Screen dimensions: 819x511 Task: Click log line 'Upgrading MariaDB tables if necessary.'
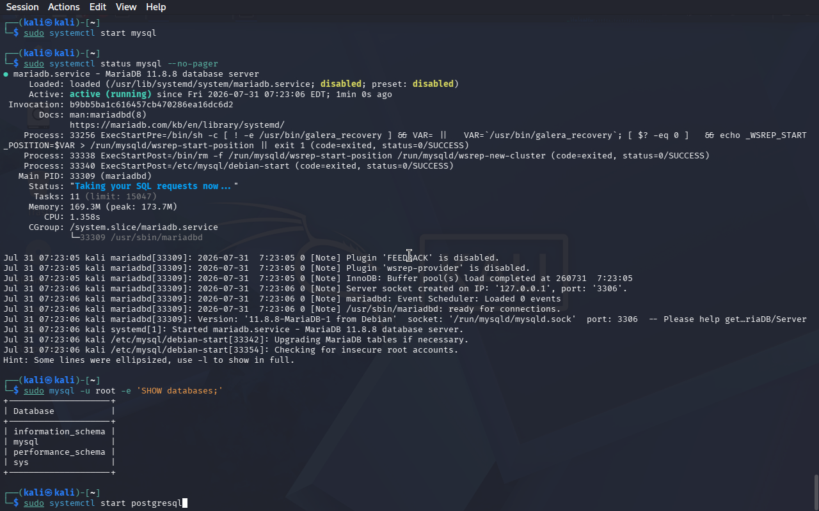tap(235, 339)
